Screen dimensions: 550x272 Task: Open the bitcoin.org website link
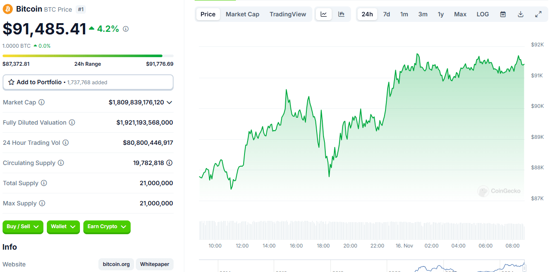click(x=116, y=264)
